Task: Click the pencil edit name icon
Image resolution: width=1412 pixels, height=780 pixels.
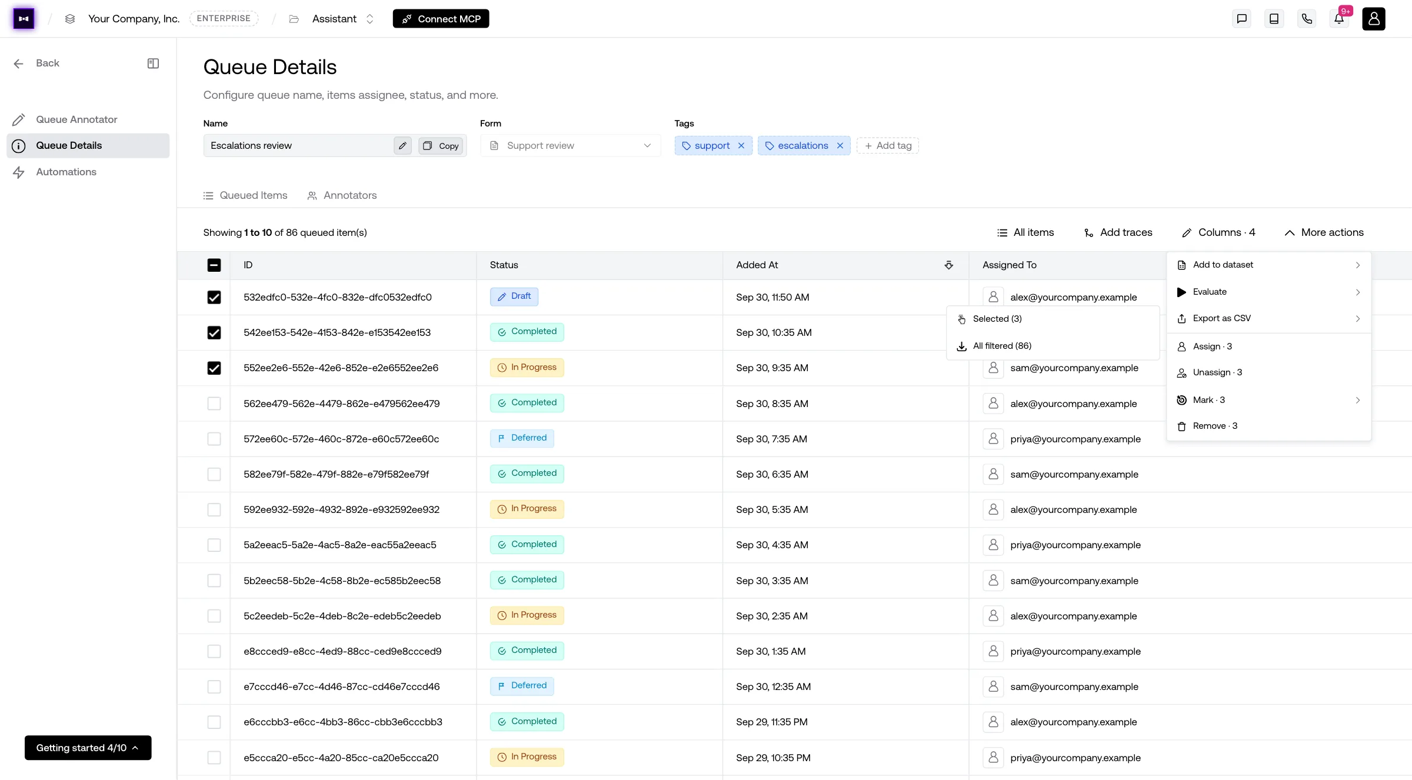Action: pos(402,145)
